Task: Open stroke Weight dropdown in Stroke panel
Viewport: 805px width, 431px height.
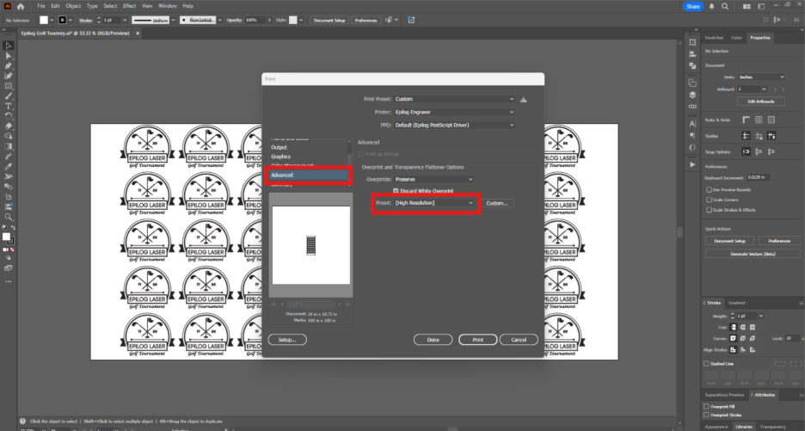Action: click(x=761, y=316)
